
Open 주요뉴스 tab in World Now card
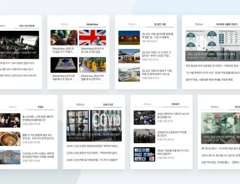coord(64,24)
